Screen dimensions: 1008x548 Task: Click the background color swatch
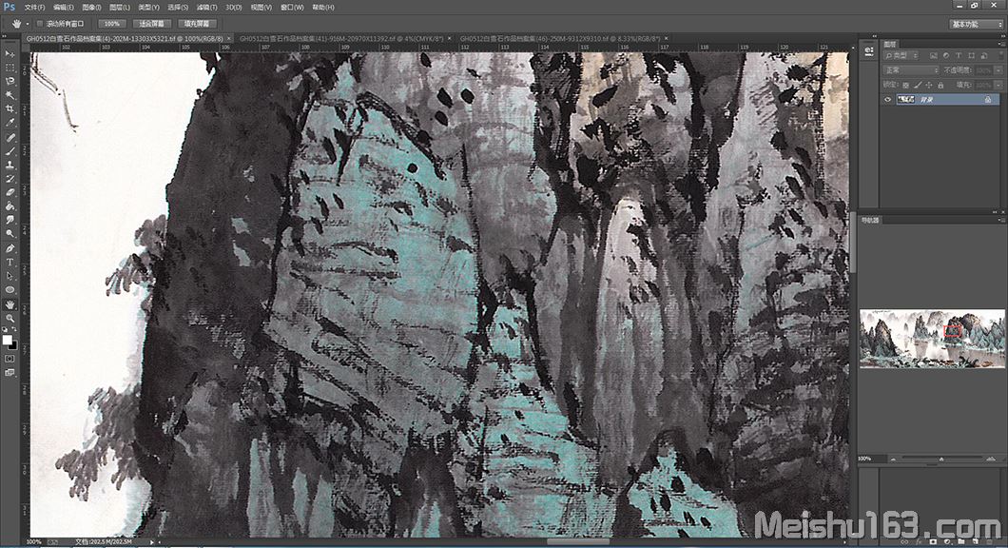pos(13,345)
